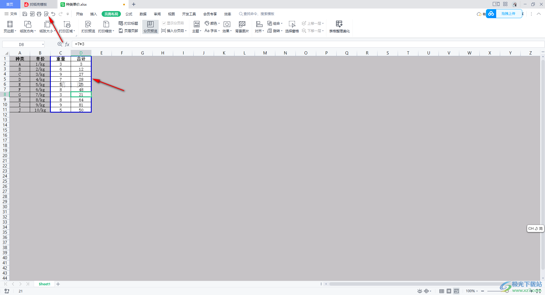Click the 选择窗格 selection pane icon
Screen dimensions: 545x295
click(x=292, y=27)
